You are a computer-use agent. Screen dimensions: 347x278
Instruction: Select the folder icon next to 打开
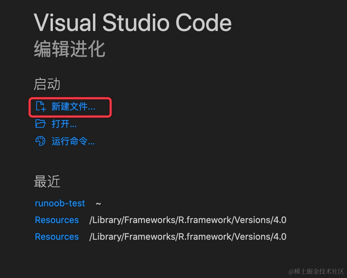coord(41,124)
